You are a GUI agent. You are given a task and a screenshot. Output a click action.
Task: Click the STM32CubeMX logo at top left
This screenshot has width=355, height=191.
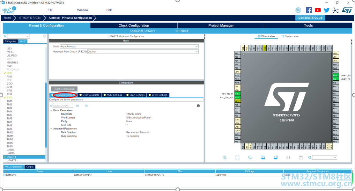[9, 10]
